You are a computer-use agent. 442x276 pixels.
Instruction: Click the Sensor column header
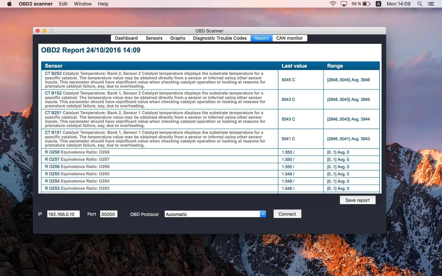(160, 66)
